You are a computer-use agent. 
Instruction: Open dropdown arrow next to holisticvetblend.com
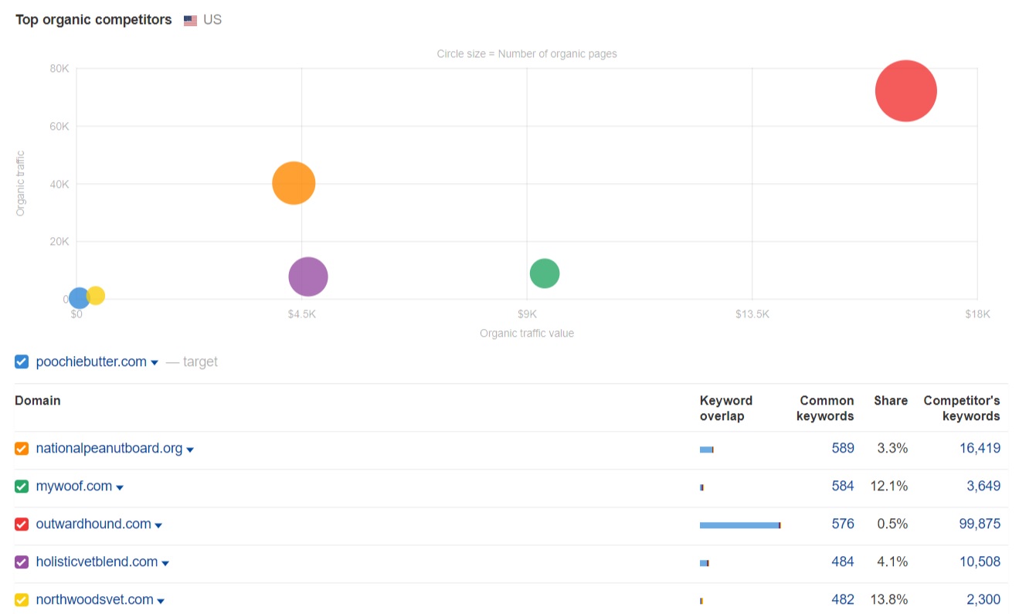click(x=165, y=563)
